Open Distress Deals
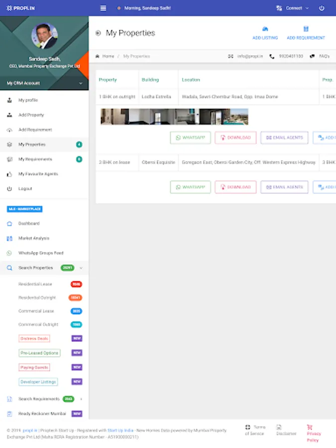This screenshot has width=336, height=448. 34,338
